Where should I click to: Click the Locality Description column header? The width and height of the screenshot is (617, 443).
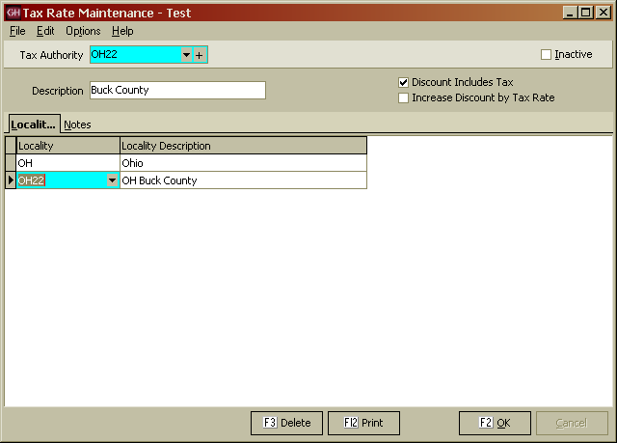click(243, 146)
